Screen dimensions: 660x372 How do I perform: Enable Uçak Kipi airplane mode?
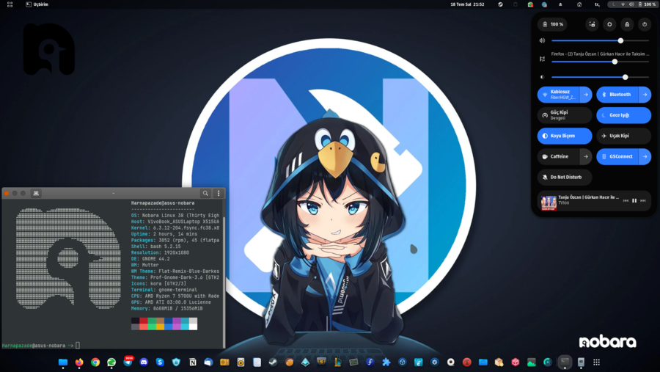pos(623,136)
